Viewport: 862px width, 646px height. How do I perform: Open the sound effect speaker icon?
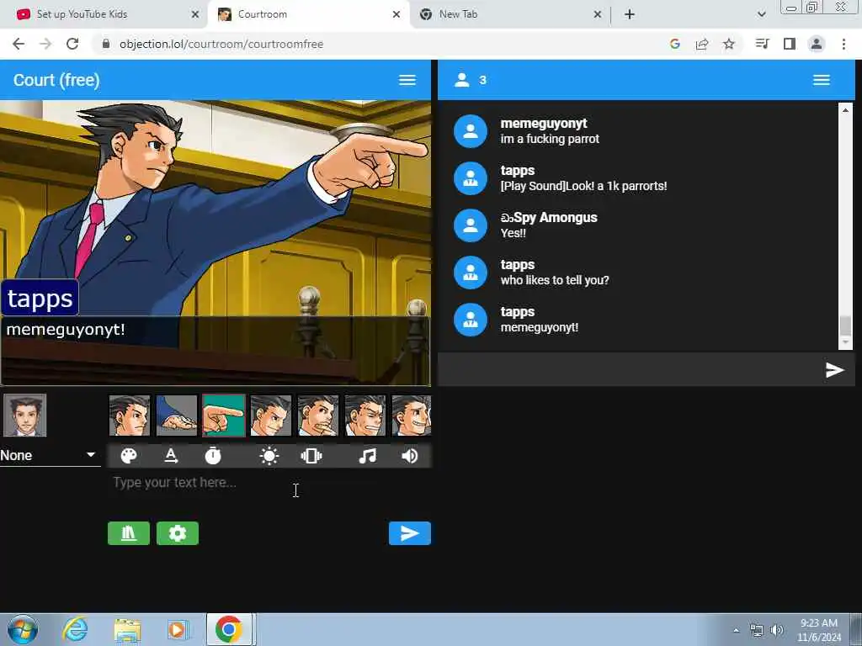coord(410,456)
